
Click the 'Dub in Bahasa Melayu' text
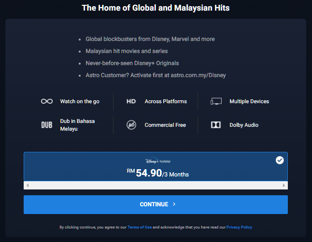coord(77,125)
